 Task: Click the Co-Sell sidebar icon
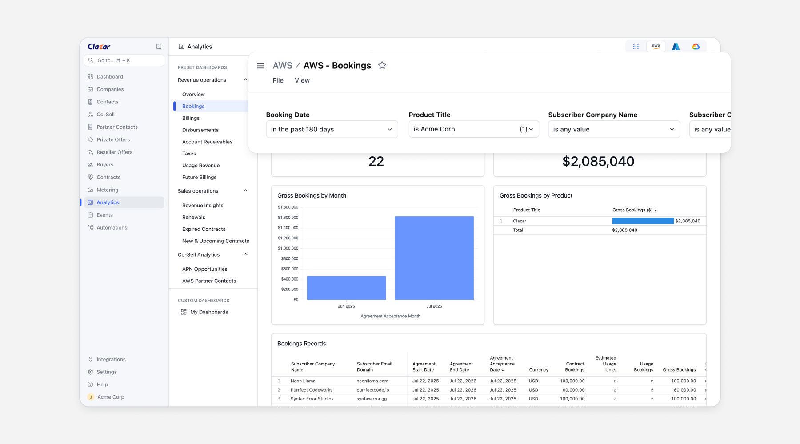point(90,115)
